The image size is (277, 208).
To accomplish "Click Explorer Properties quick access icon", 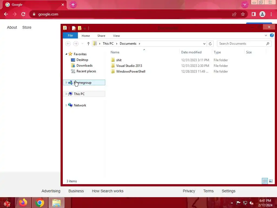I will (74, 28).
